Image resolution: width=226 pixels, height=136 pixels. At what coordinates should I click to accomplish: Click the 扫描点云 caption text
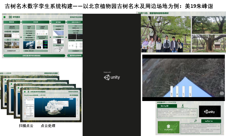tap(26, 126)
